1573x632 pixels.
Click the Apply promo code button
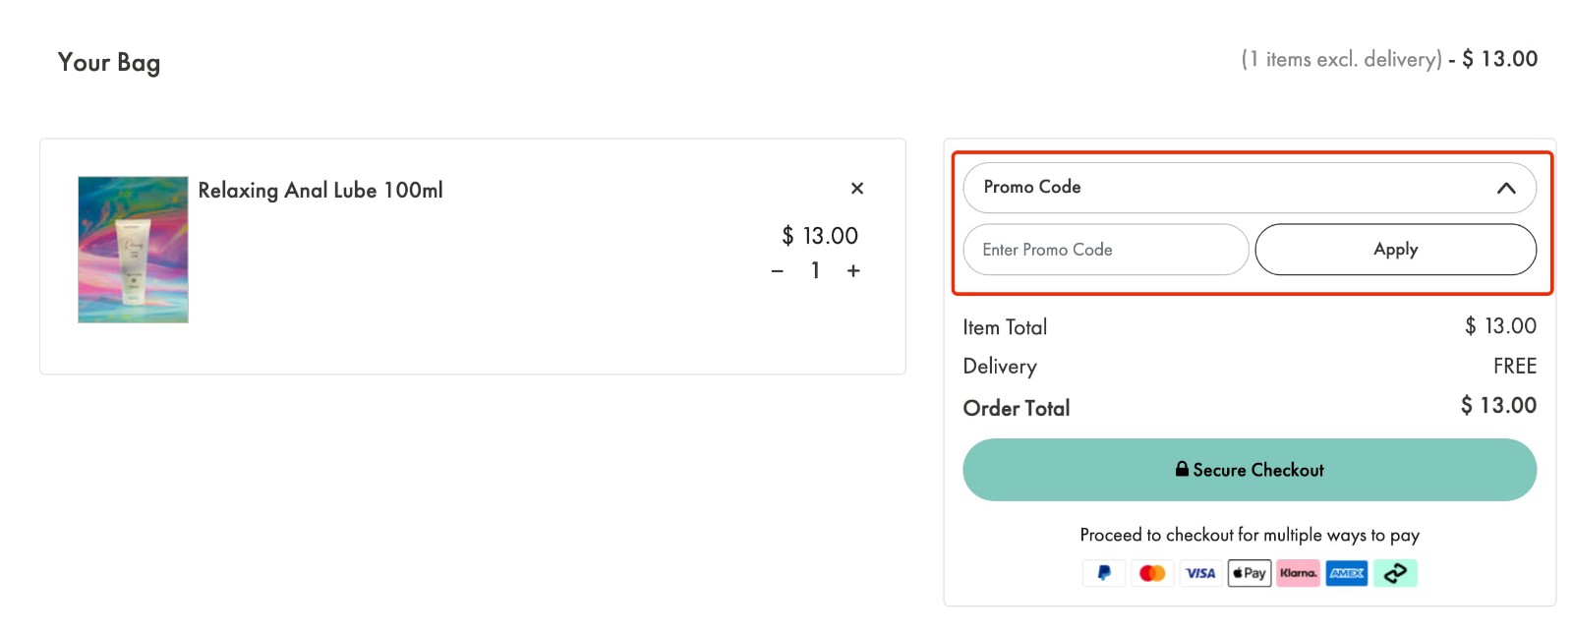coord(1395,249)
